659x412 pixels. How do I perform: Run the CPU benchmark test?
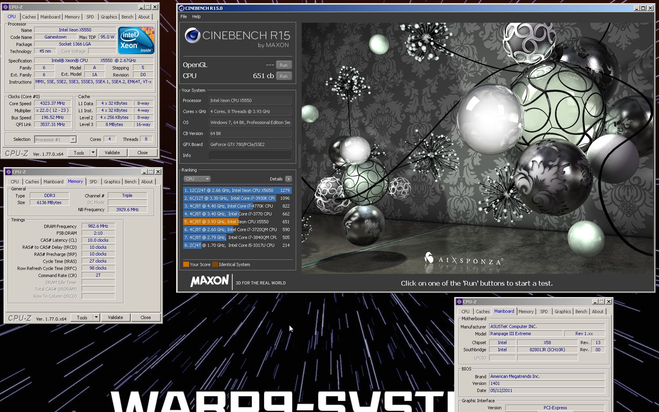[x=284, y=76]
